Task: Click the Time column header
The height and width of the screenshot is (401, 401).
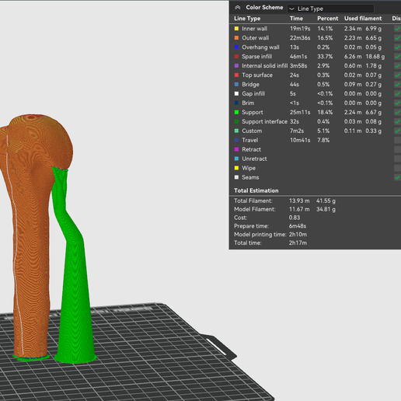Action: 296,19
